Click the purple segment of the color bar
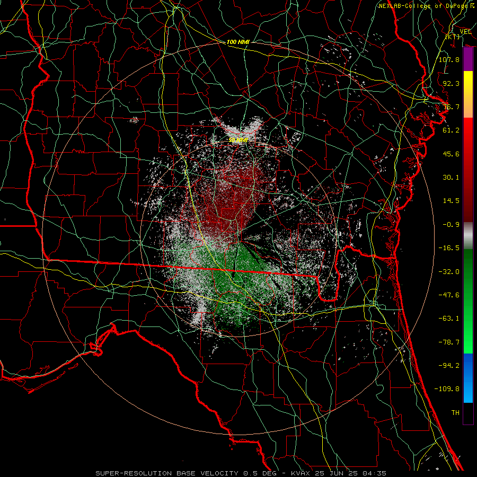This screenshot has width=477, height=477. pyautogui.click(x=468, y=59)
